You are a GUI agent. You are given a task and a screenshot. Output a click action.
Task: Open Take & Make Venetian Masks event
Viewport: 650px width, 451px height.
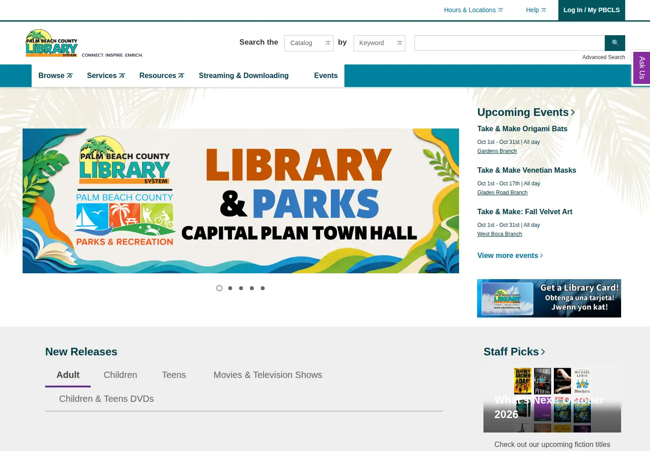(x=527, y=170)
